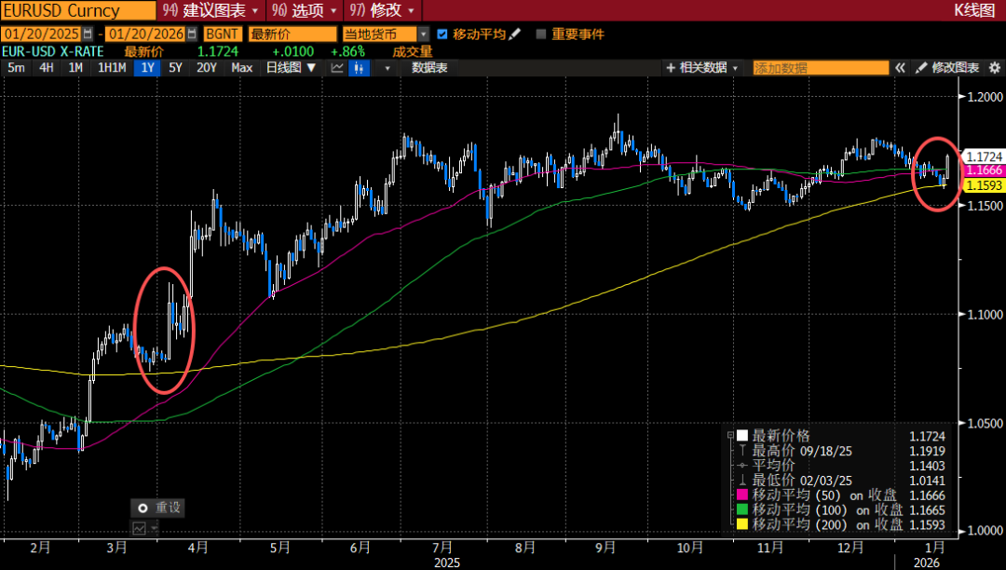Image resolution: width=1006 pixels, height=570 pixels.
Task: Enable the 重要事件 checkbox
Action: (x=541, y=34)
